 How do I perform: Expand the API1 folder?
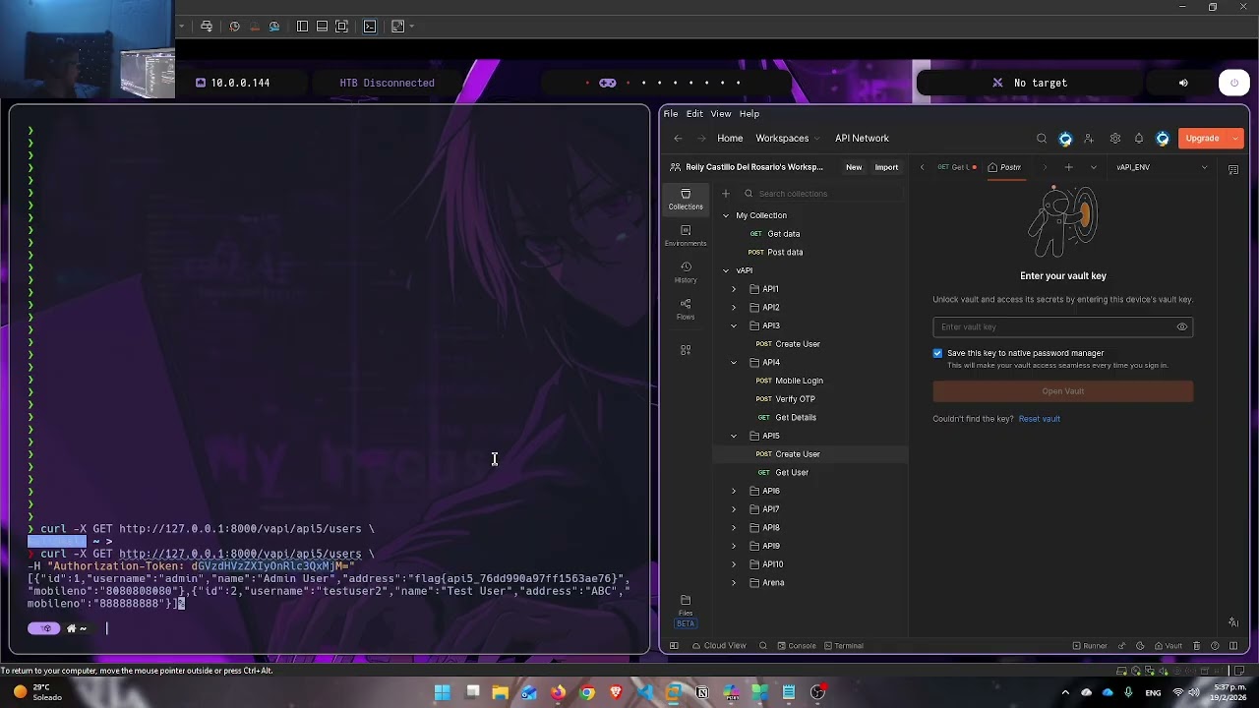click(734, 289)
